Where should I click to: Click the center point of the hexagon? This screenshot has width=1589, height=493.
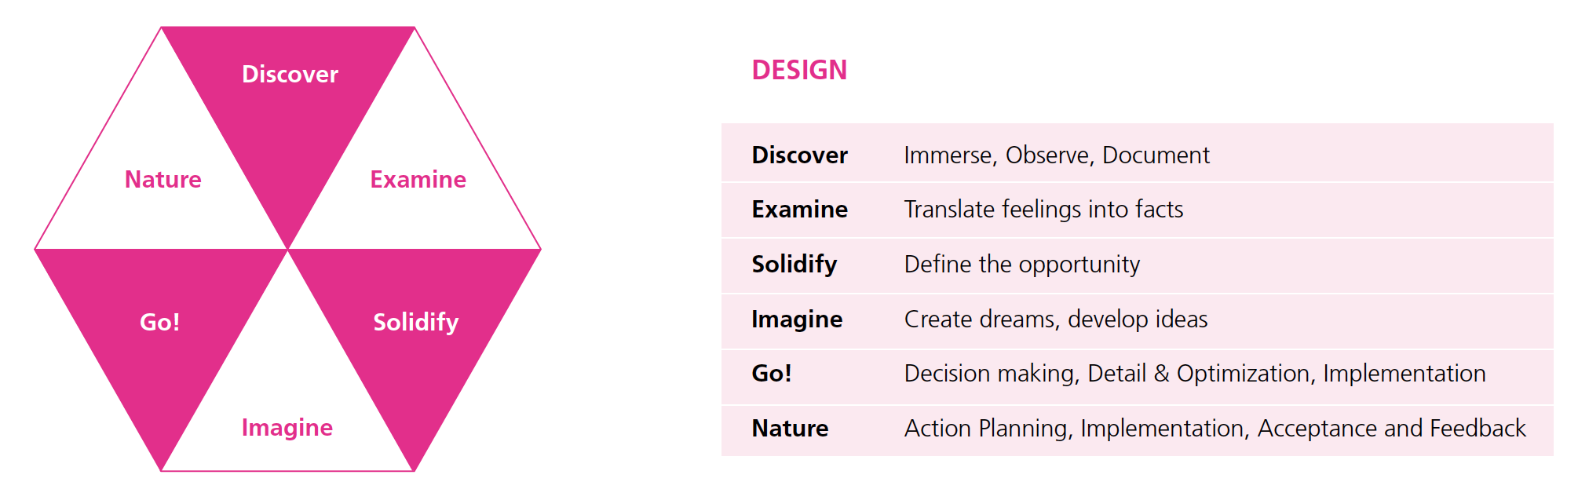pos(288,249)
